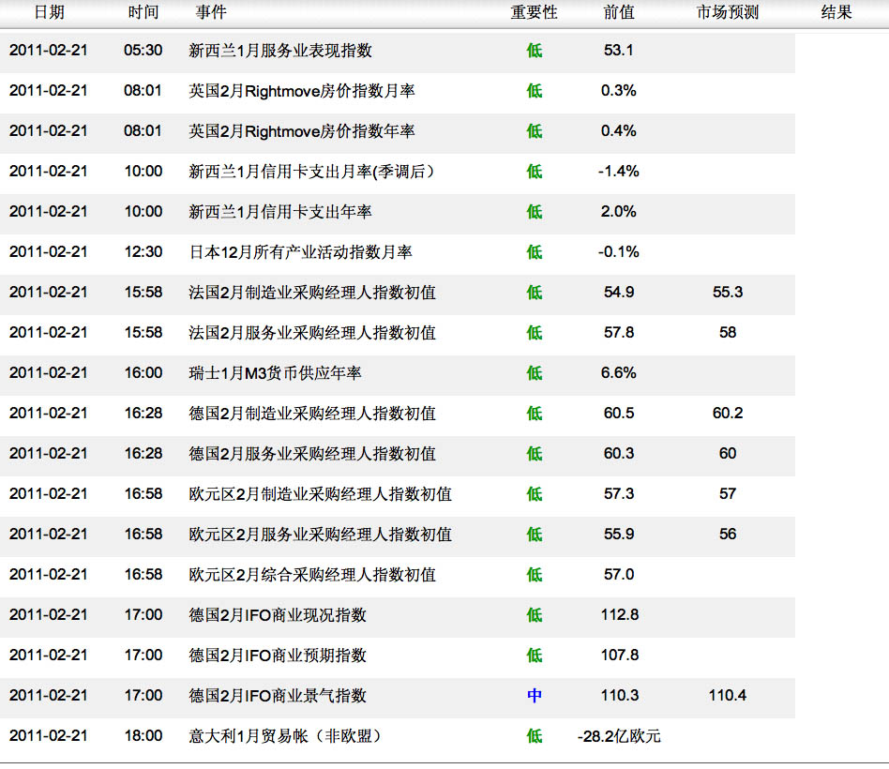
Task: Click the previous value 57.0
Action: pos(619,573)
